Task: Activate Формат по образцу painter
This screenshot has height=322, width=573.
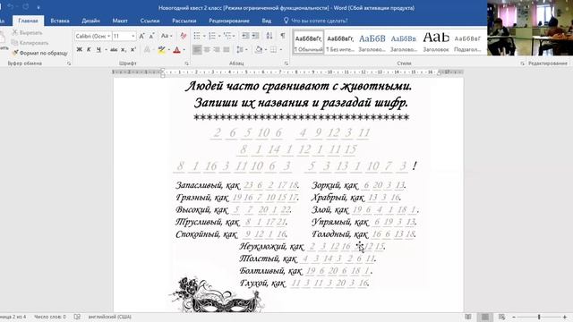Action: 40,53
